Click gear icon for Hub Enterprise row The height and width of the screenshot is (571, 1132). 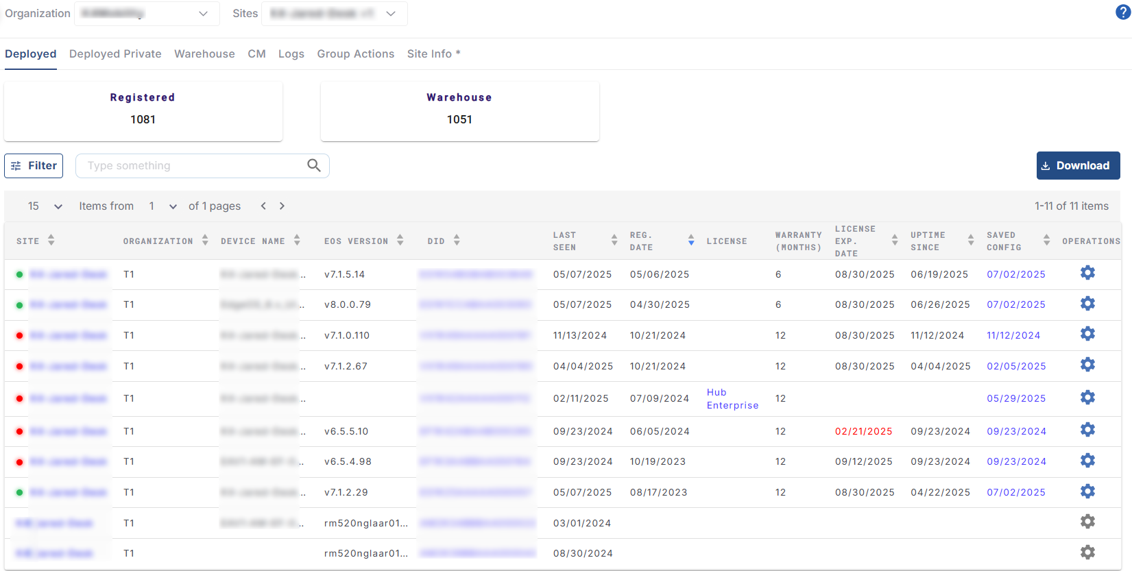(1087, 398)
